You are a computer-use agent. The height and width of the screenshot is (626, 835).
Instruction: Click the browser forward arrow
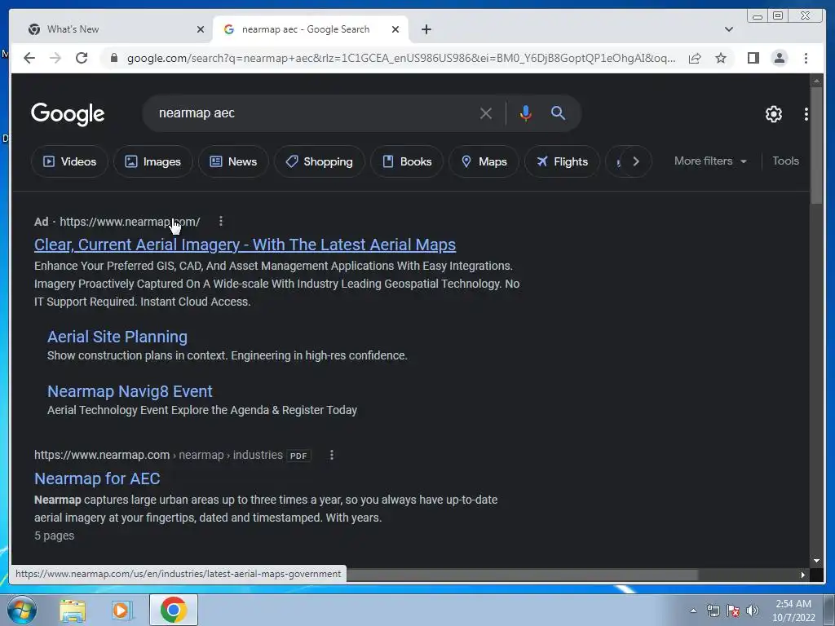click(55, 58)
